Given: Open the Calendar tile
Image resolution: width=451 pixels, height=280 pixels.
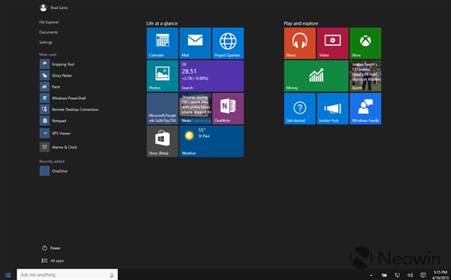Looking at the screenshot, I should pyautogui.click(x=162, y=44).
